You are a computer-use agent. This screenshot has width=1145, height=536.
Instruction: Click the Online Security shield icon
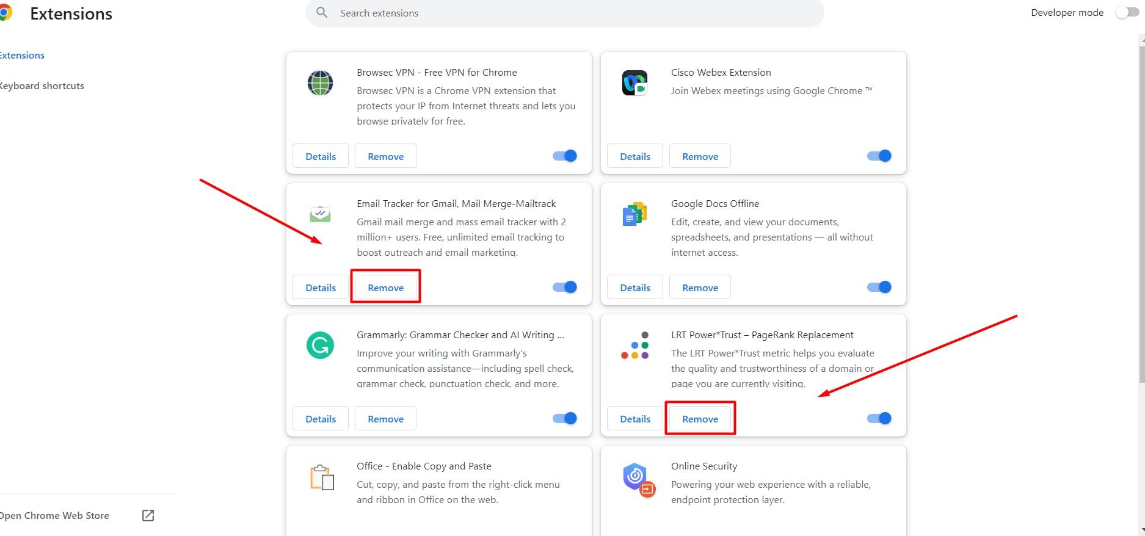click(638, 479)
